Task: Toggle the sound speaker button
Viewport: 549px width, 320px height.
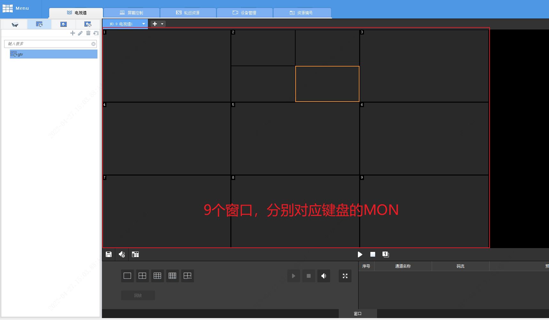Action: tap(323, 276)
